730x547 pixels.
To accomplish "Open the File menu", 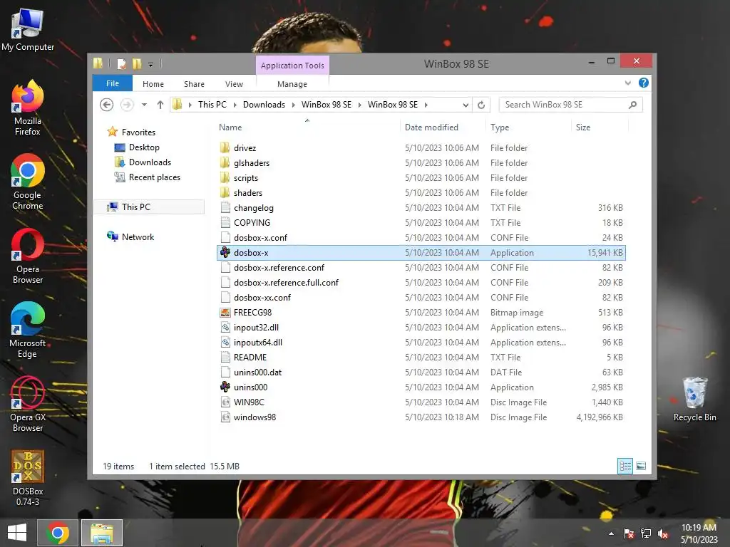I will point(112,83).
